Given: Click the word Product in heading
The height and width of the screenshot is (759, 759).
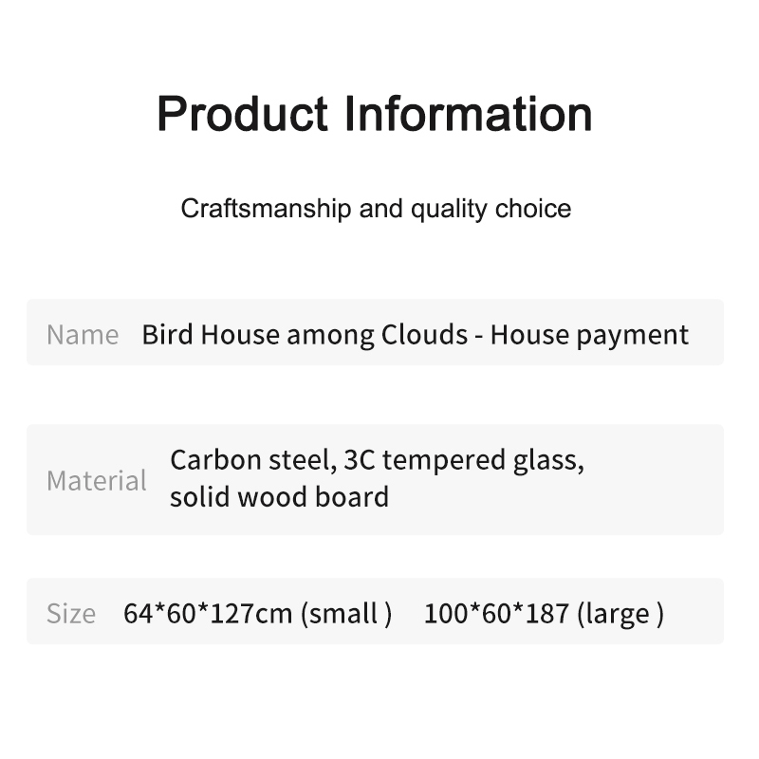Looking at the screenshot, I should point(242,114).
